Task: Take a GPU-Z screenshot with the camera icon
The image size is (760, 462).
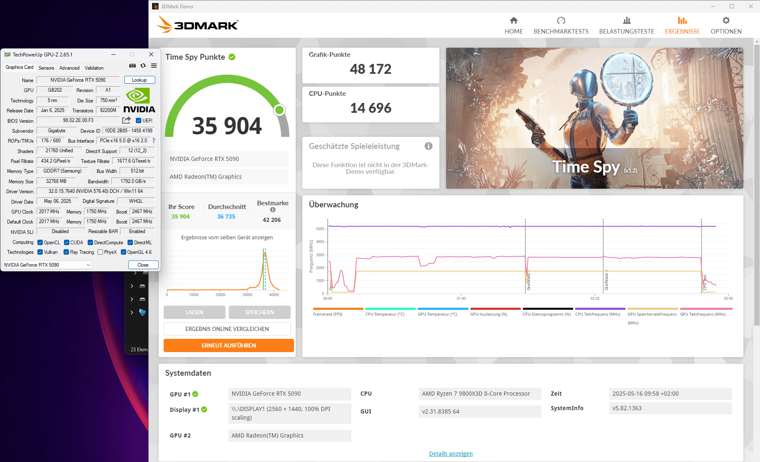Action: tap(132, 66)
